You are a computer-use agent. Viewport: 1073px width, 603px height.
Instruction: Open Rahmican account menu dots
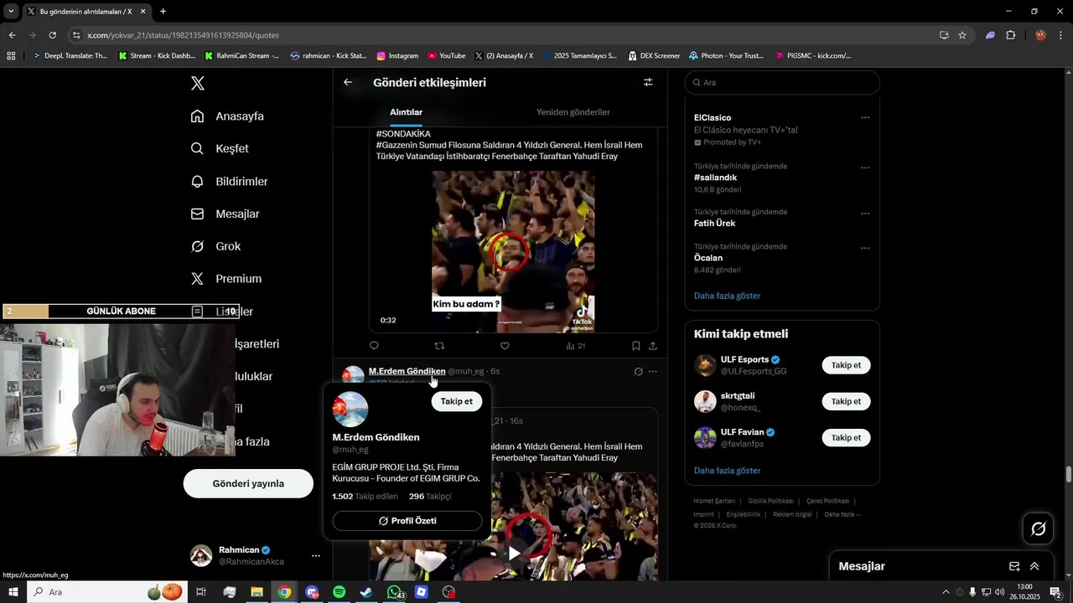(x=315, y=555)
